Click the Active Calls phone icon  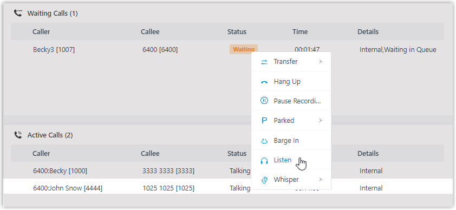tap(18, 135)
